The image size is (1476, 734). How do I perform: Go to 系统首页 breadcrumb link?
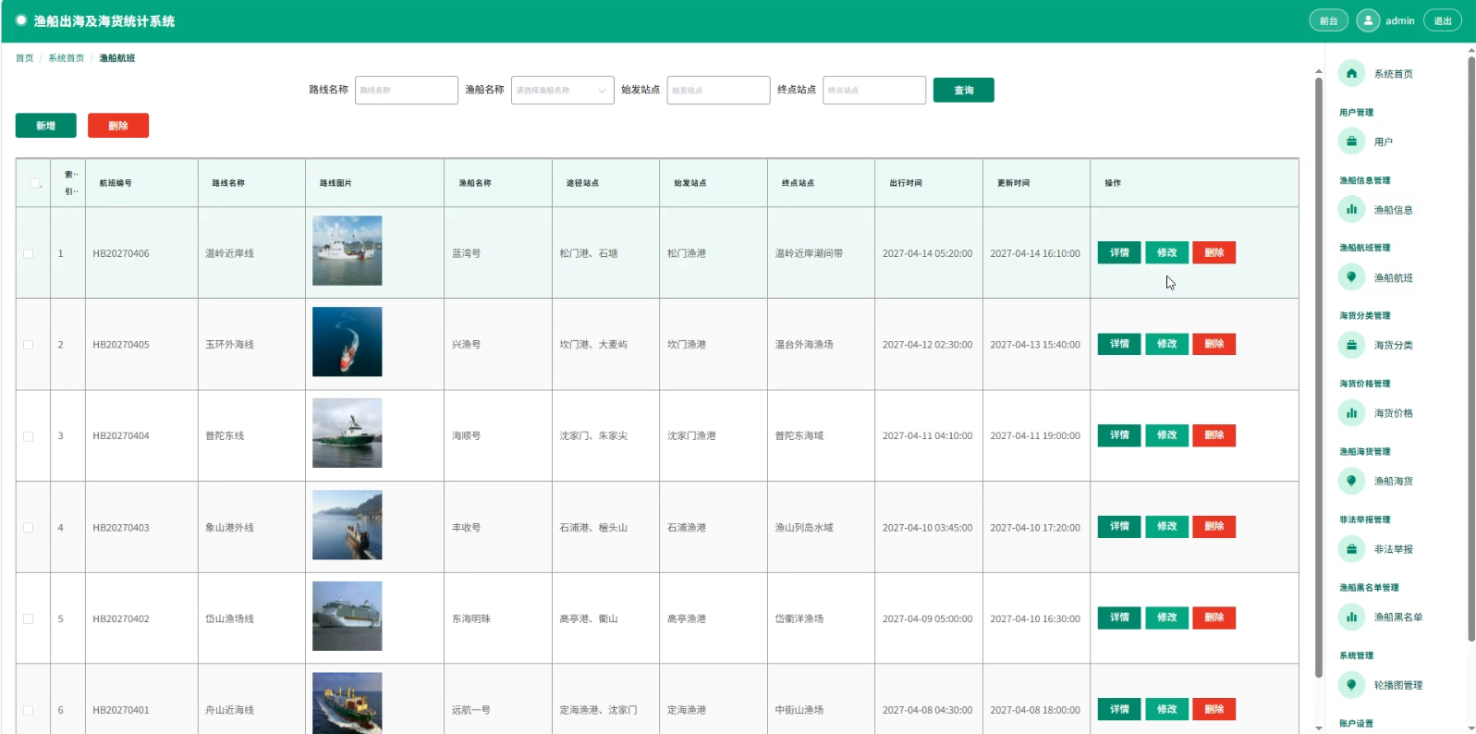[x=66, y=58]
